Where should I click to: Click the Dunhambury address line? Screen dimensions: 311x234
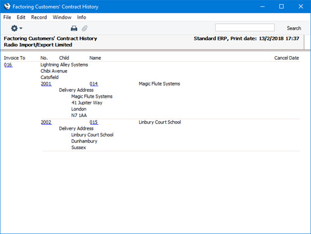coord(84,141)
